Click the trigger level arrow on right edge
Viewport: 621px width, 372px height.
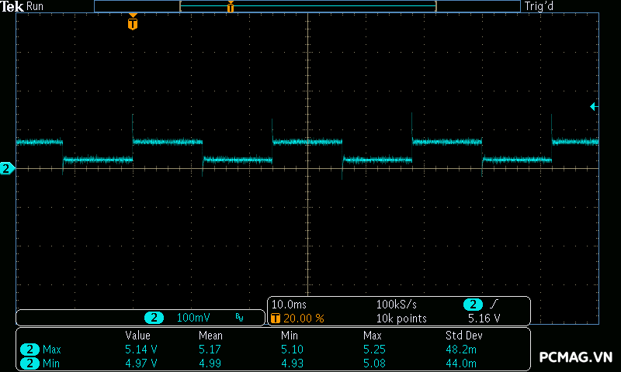tap(593, 106)
